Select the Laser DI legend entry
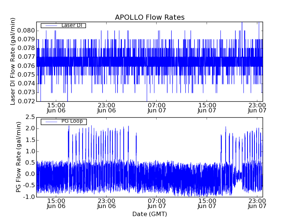 click(x=63, y=26)
